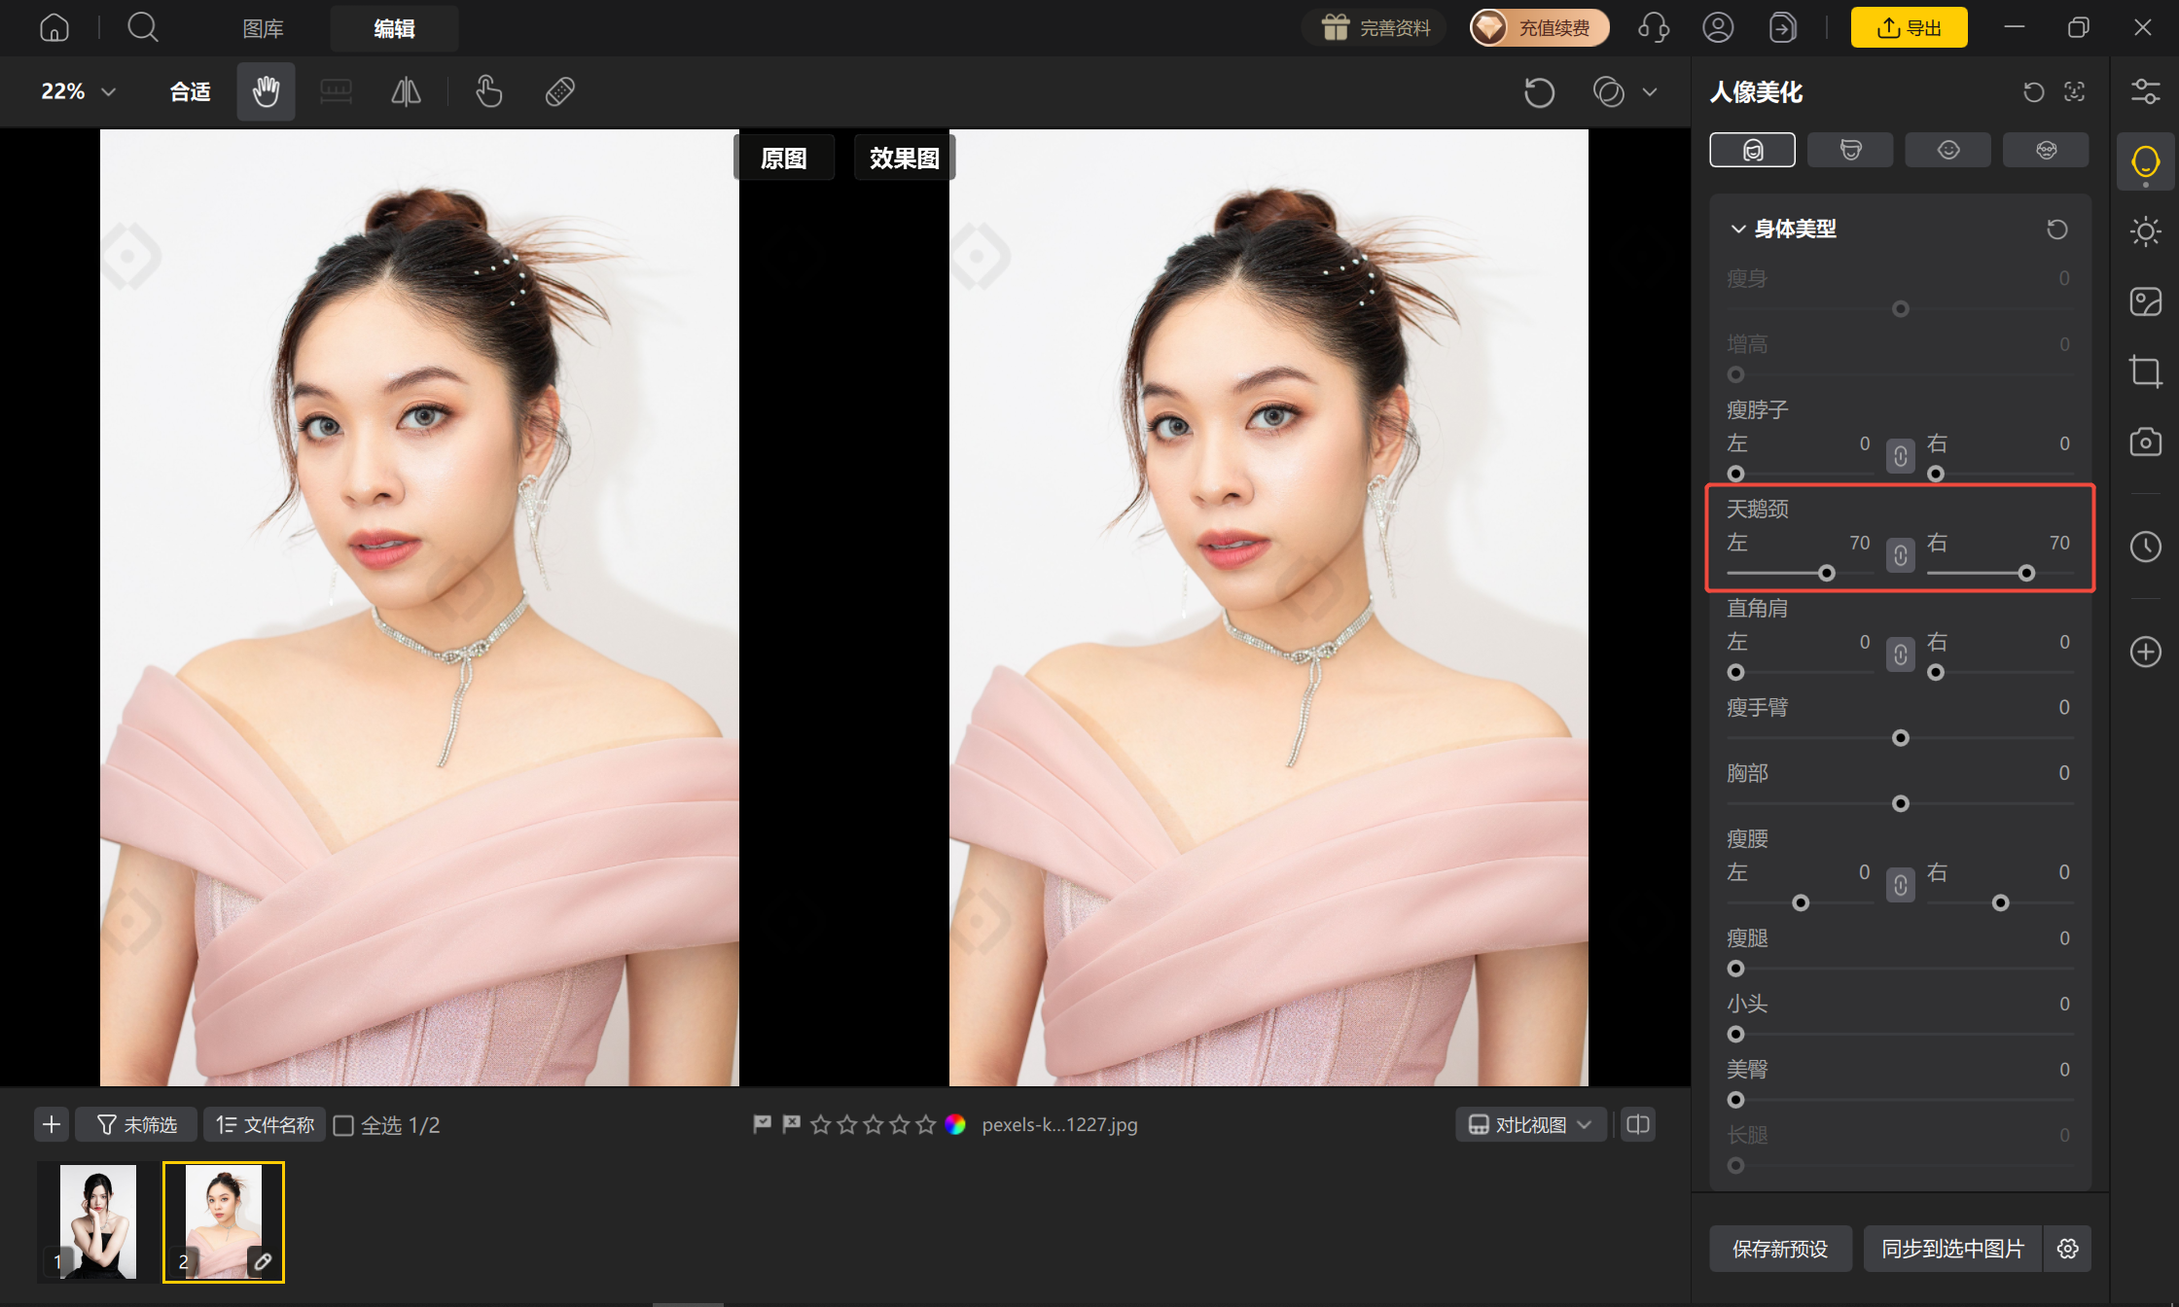
Task: Open the light adjustment sun icon
Action: 2145,231
